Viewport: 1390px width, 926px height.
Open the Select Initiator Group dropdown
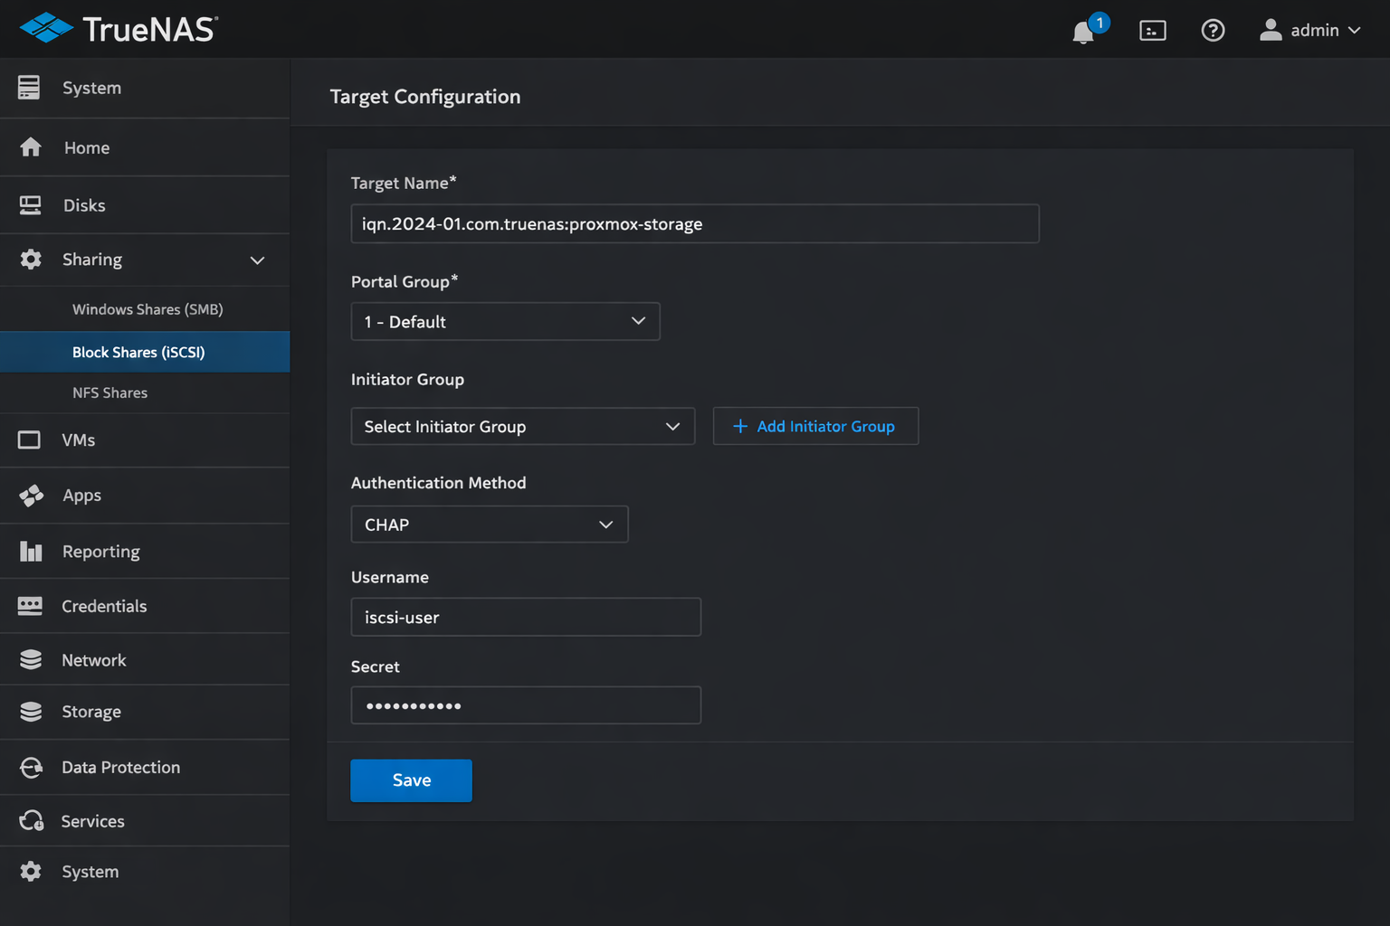(x=522, y=426)
